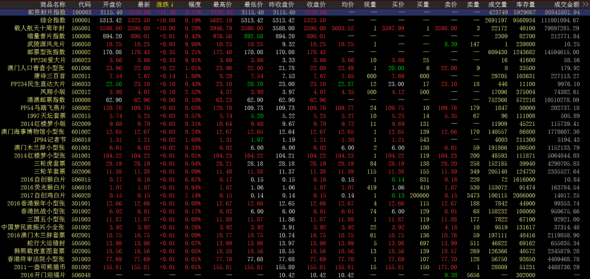This screenshot has height=279, width=590.
Task: Select 缩量普片指数 row
Action: click(x=295, y=36)
